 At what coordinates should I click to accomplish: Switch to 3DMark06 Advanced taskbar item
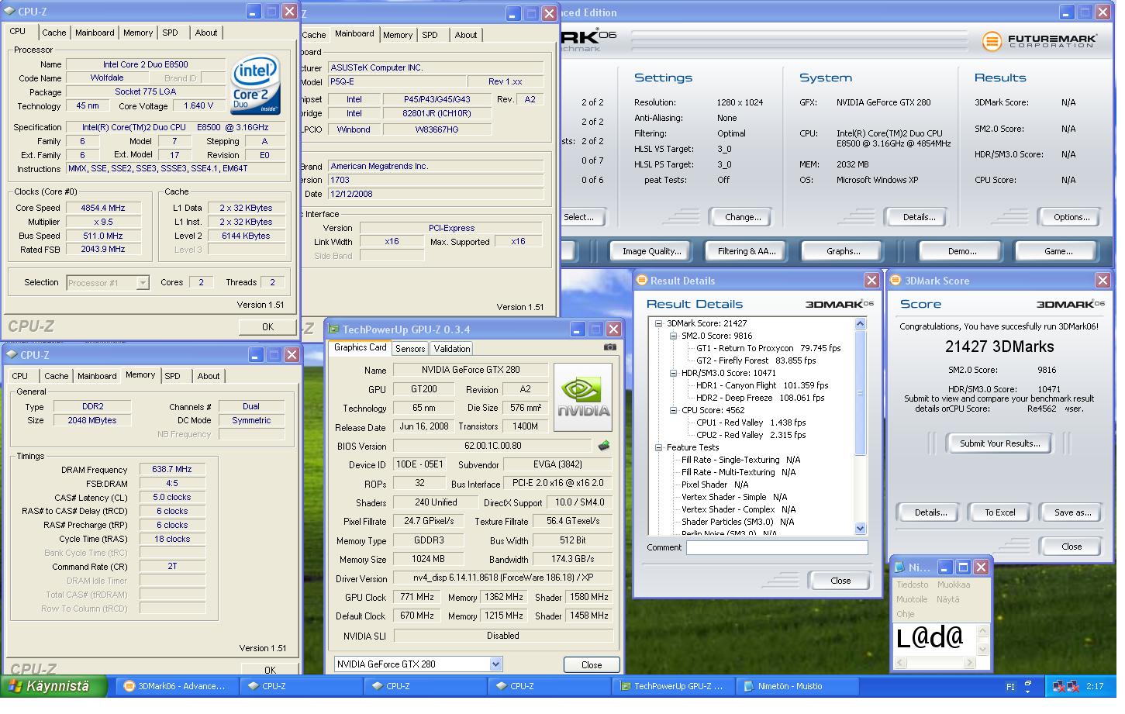[176, 686]
